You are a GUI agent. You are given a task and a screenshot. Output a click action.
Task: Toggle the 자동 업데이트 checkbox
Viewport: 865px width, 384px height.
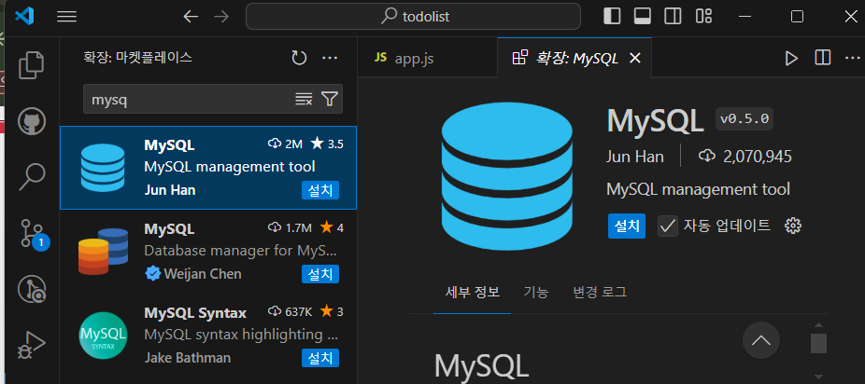coord(668,226)
